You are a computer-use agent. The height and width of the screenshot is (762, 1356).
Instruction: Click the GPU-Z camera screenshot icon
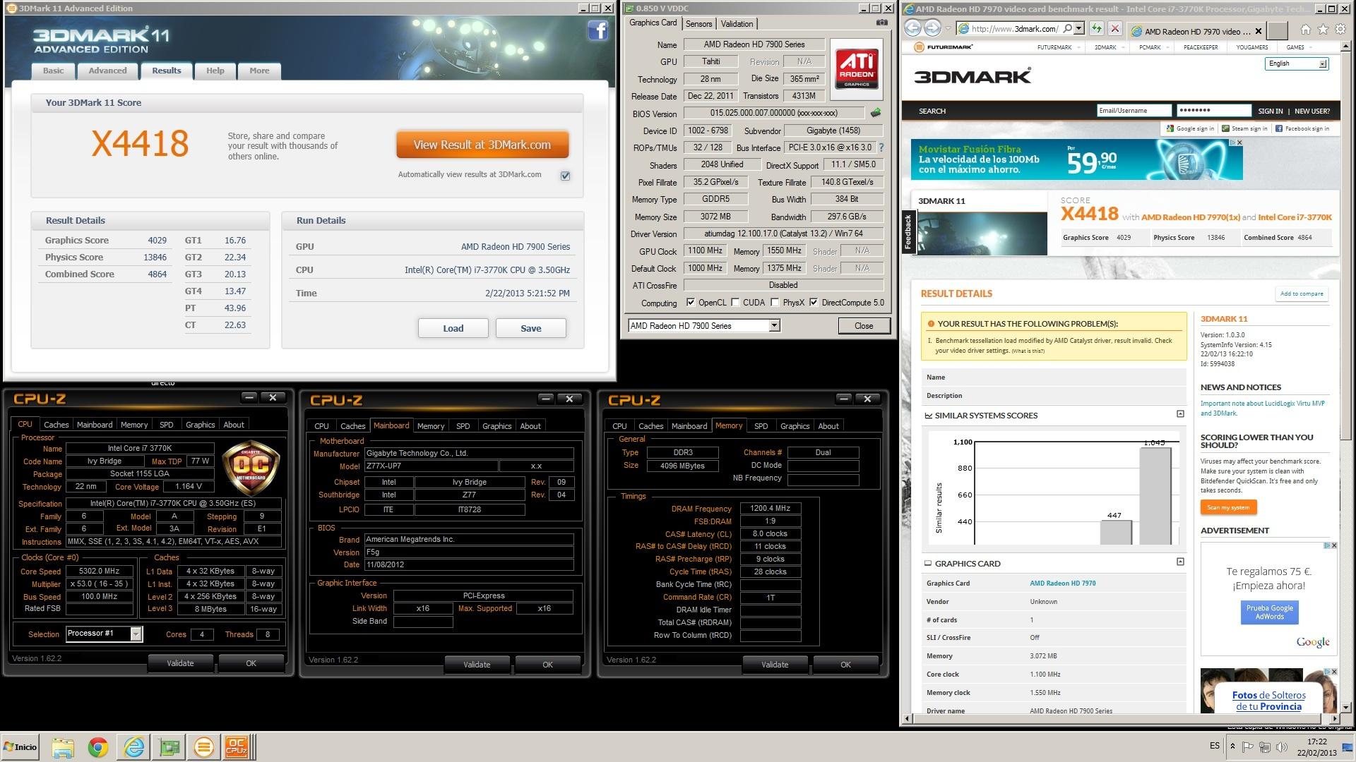(881, 23)
